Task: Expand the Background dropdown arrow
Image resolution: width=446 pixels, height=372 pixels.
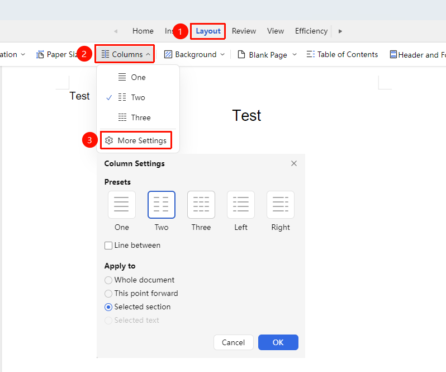Action: 222,54
